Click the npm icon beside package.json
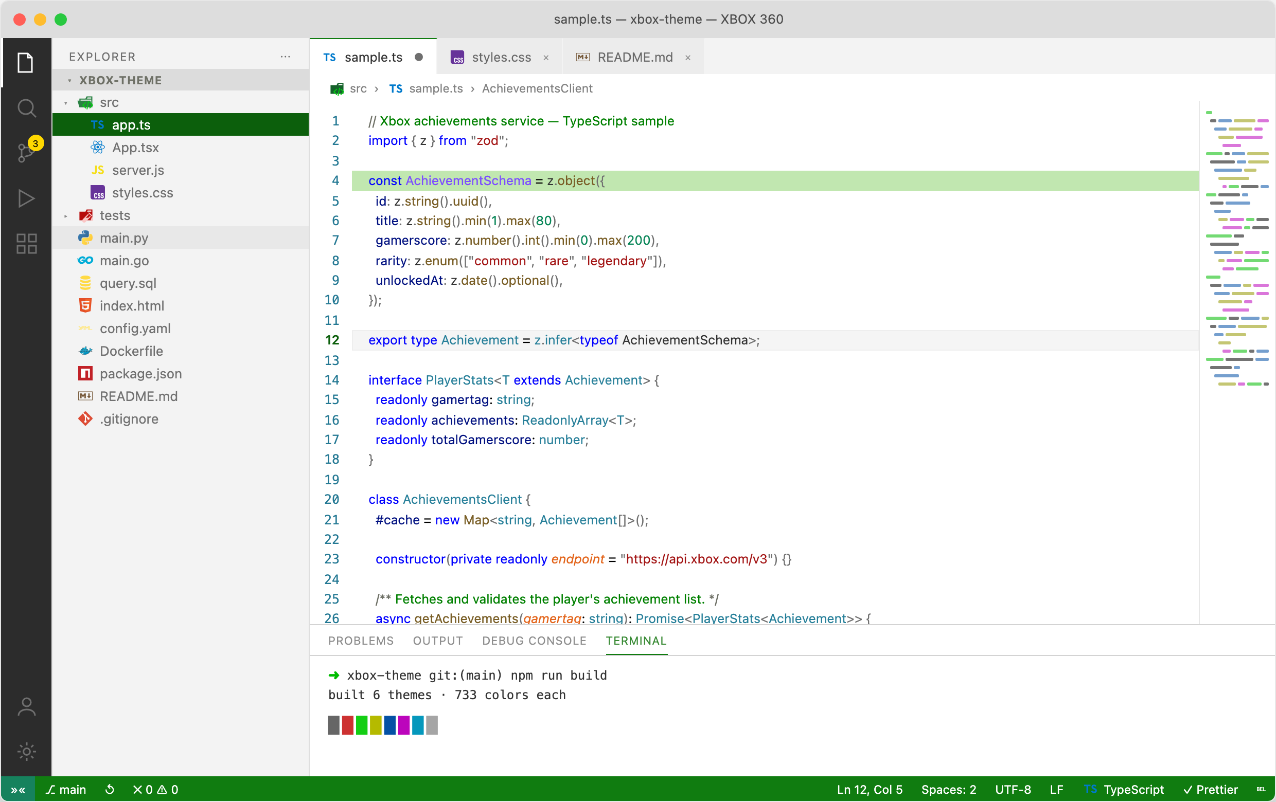1276x802 pixels. 85,373
